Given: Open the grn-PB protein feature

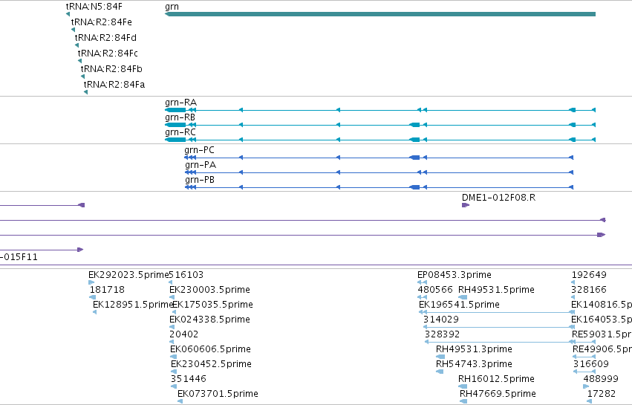Looking at the screenshot, I should tap(379, 187).
